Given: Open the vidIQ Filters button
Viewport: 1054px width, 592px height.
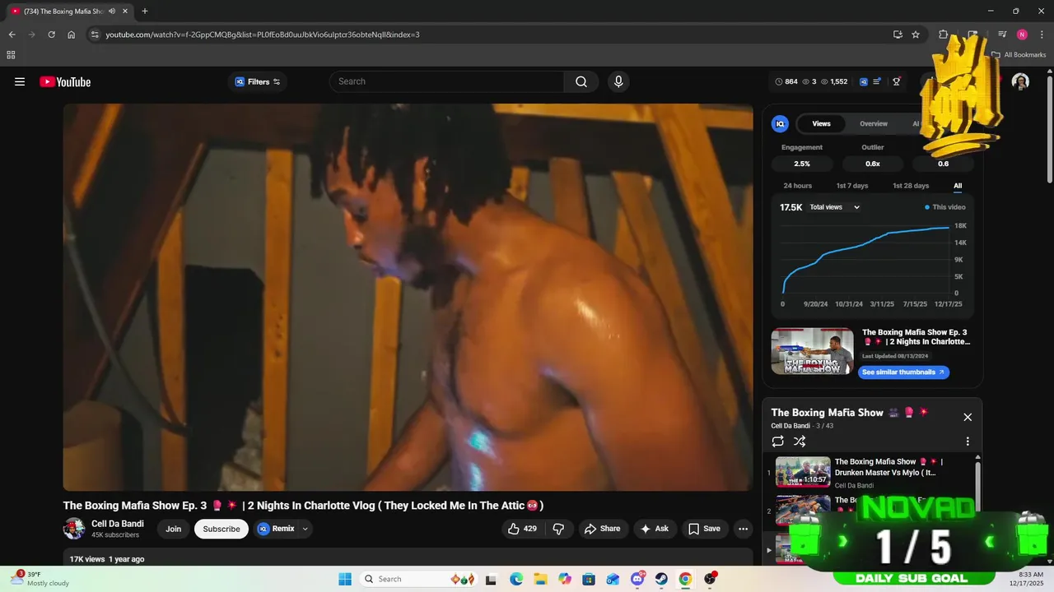Looking at the screenshot, I should (x=257, y=81).
